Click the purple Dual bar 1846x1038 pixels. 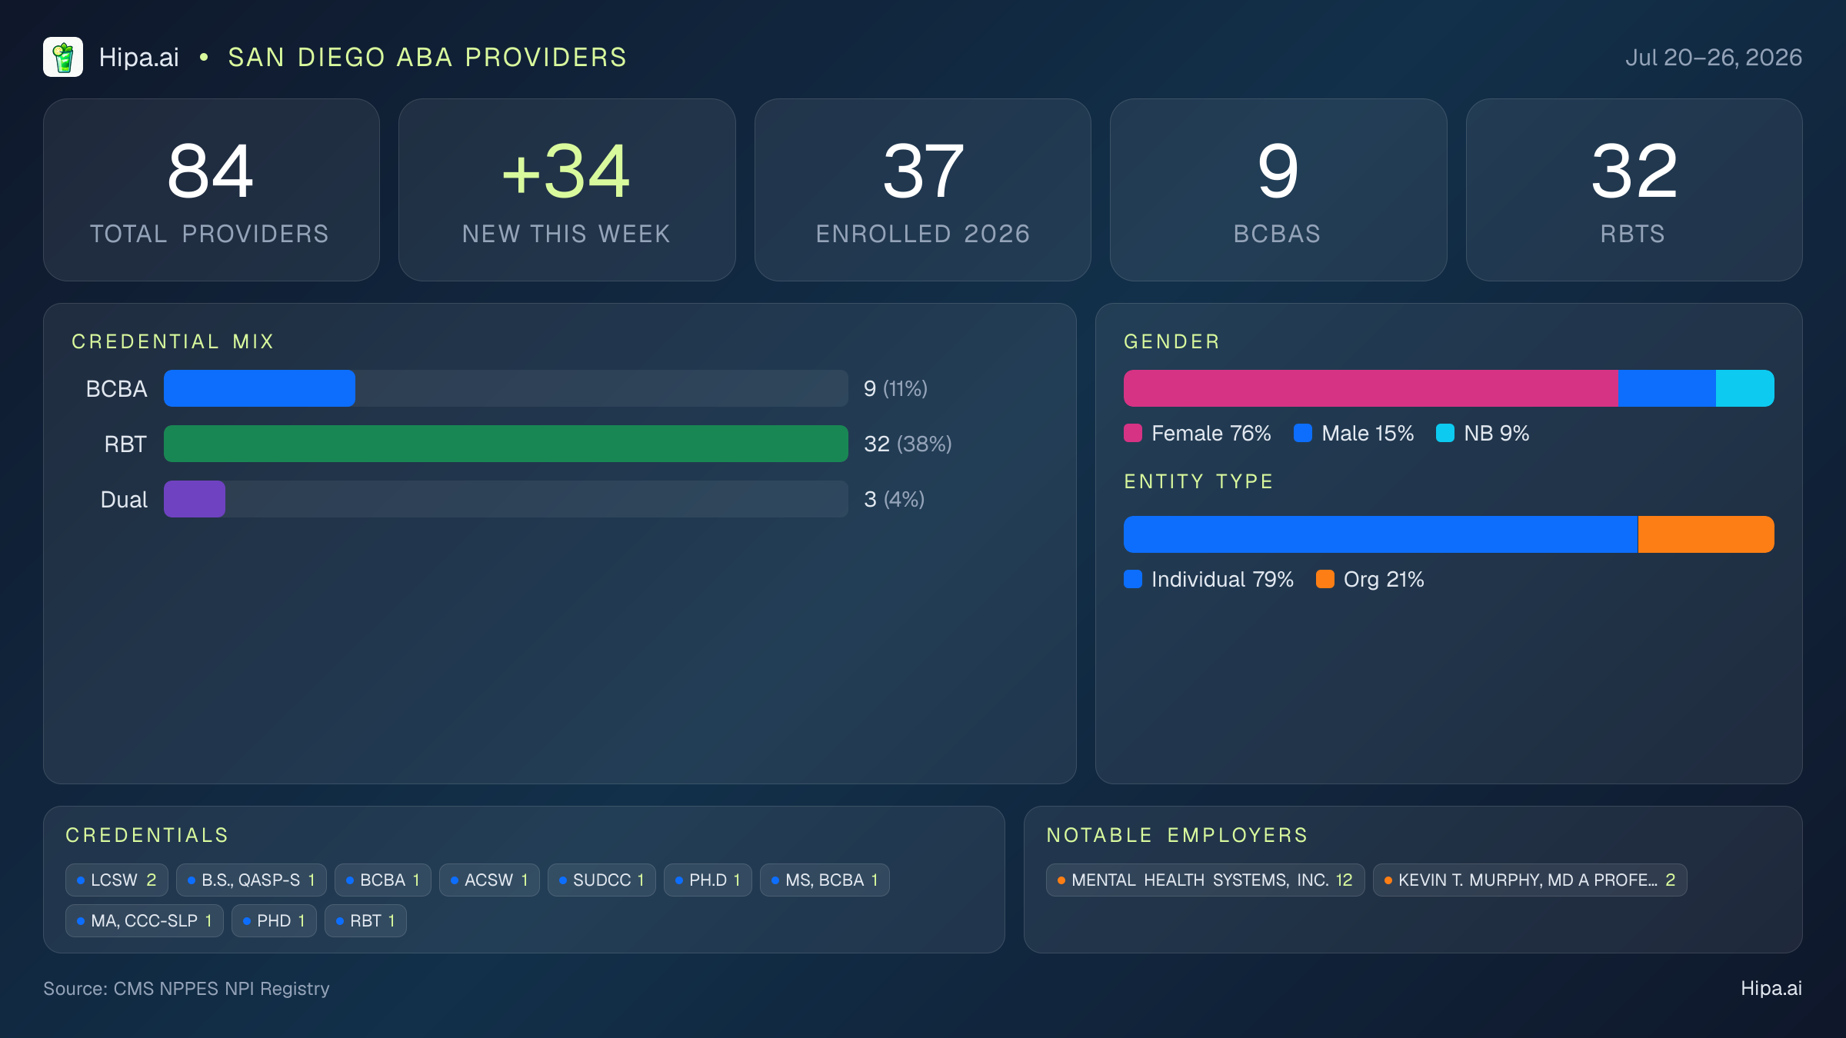point(195,499)
